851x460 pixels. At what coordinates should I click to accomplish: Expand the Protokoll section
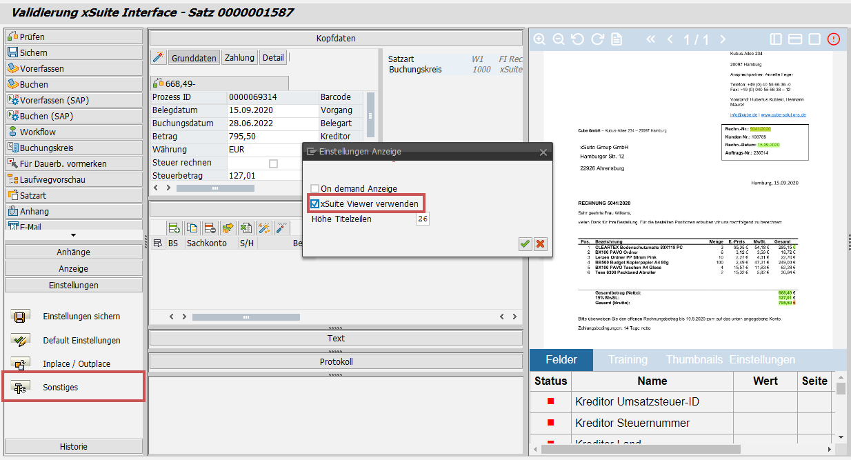336,362
